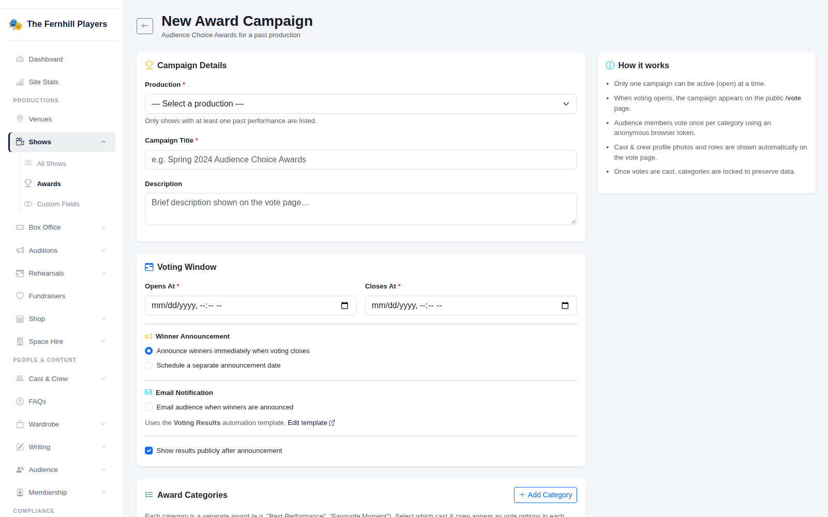Open the Closes At calendar picker icon

click(x=565, y=306)
